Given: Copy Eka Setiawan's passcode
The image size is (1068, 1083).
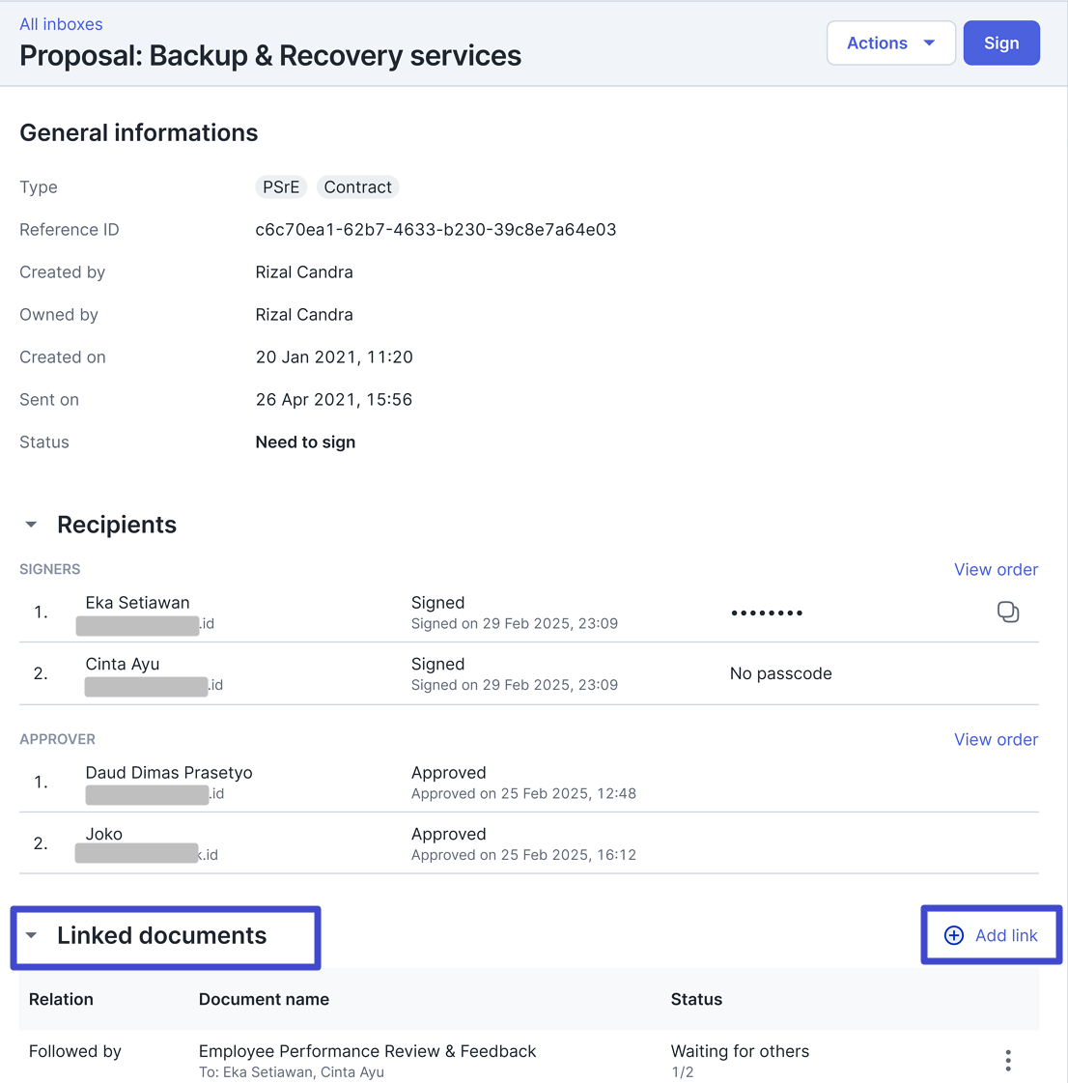Looking at the screenshot, I should 1007,613.
